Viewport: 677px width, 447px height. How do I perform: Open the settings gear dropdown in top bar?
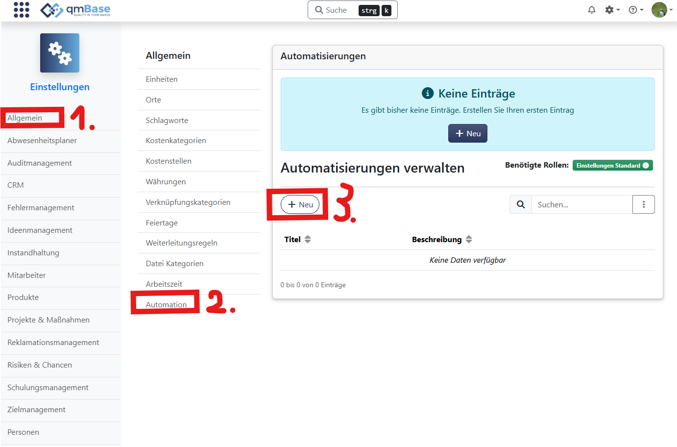click(609, 9)
